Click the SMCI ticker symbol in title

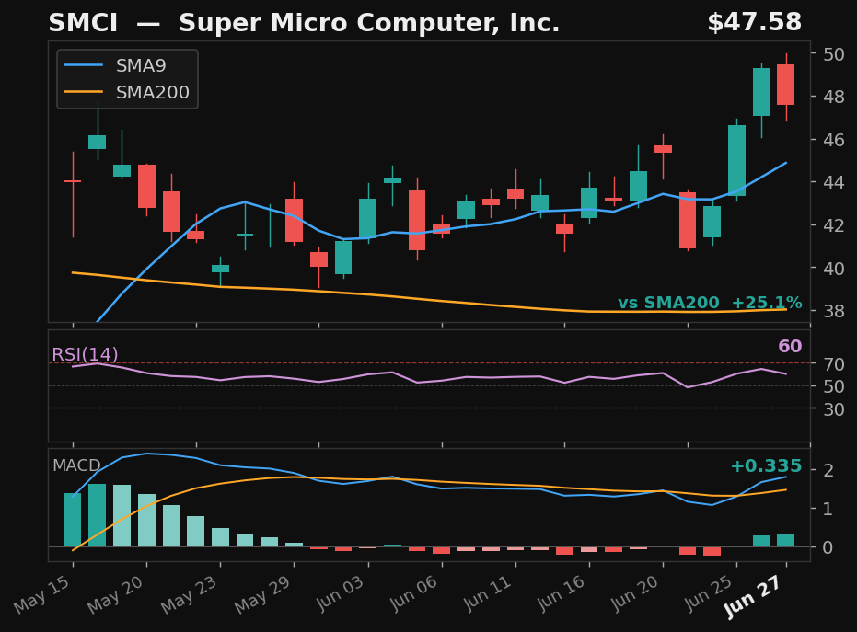83,23
